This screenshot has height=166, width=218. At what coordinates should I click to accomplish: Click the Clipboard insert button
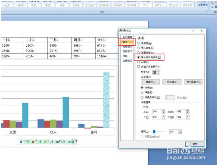coord(172,82)
